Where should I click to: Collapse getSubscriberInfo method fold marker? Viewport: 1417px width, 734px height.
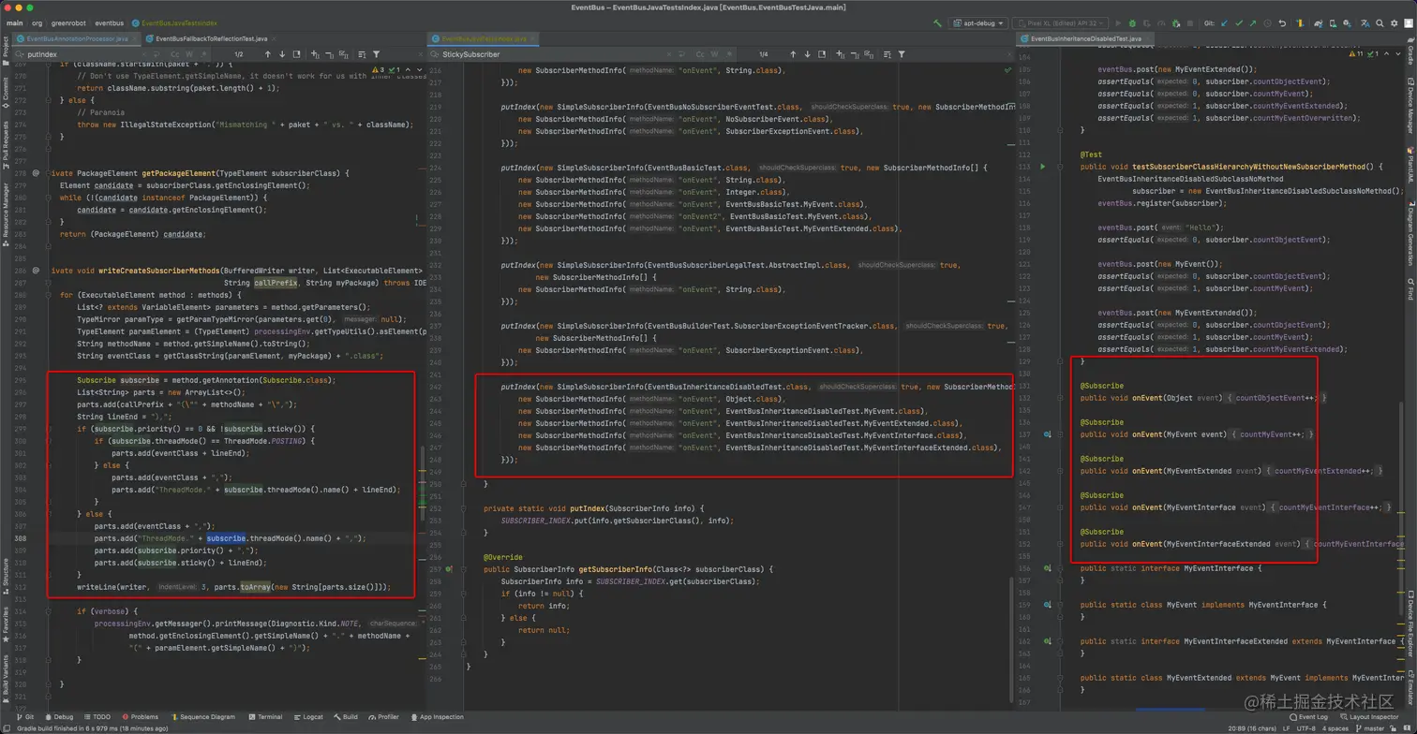click(x=463, y=569)
